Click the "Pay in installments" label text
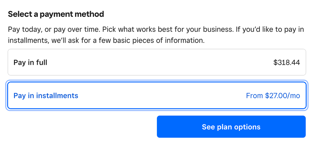The height and width of the screenshot is (152, 317). 46,96
